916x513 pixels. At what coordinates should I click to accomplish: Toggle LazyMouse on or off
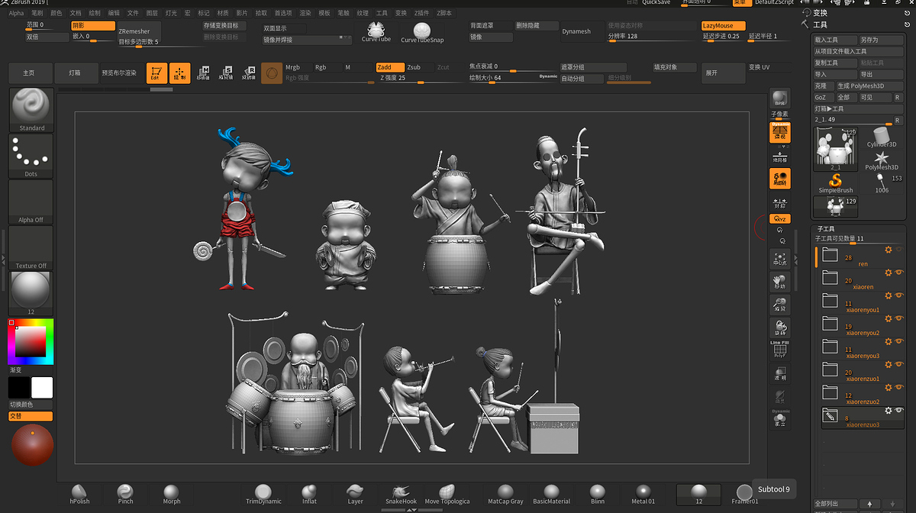(x=723, y=26)
